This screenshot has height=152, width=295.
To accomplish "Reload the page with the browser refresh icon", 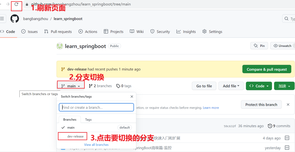I will (x=16, y=4).
